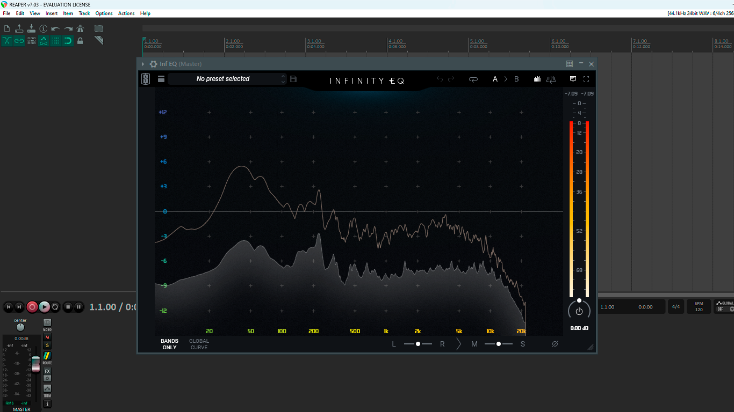Screen dimensions: 734x412
Task: Click the Undo arrow in REAPER main toolbar
Action: pos(56,28)
